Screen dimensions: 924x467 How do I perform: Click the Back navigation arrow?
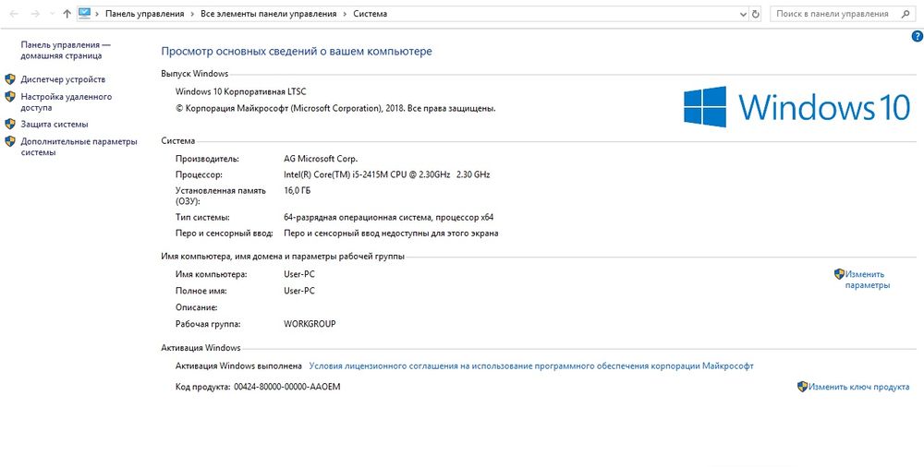(x=15, y=14)
